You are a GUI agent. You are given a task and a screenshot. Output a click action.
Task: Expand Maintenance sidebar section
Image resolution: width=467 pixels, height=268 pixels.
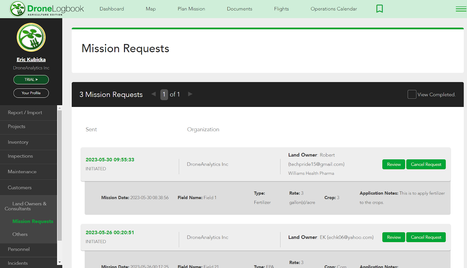point(29,172)
